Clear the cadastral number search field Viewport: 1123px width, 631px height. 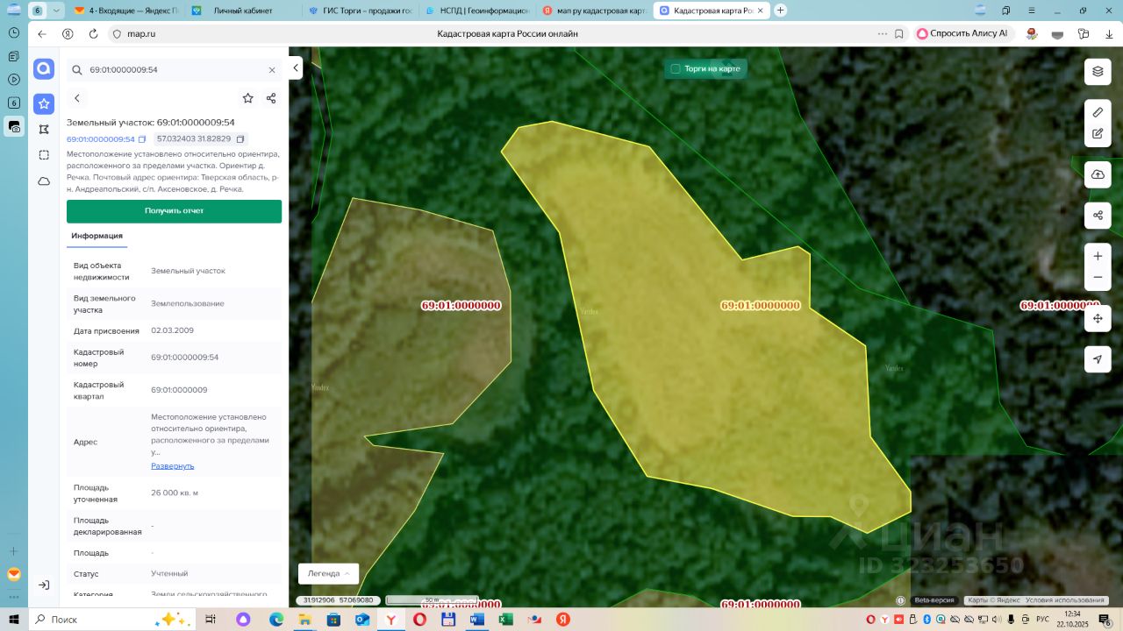pos(272,70)
